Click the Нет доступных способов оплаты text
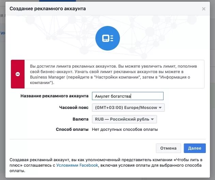The image size is (215, 180). [x=125, y=129]
